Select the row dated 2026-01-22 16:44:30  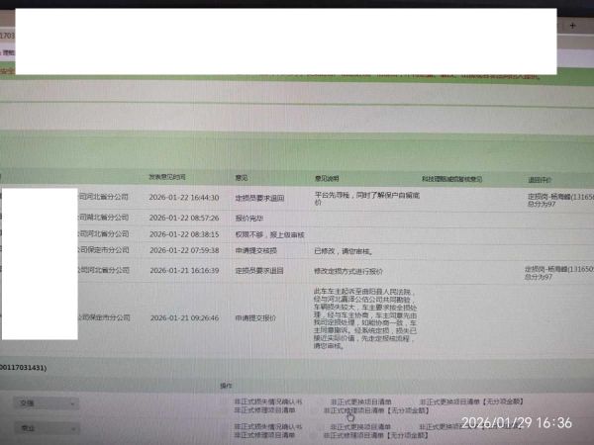click(183, 197)
